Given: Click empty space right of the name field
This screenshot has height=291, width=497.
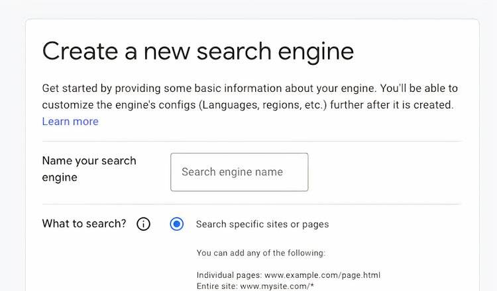Looking at the screenshot, I should click(384, 172).
